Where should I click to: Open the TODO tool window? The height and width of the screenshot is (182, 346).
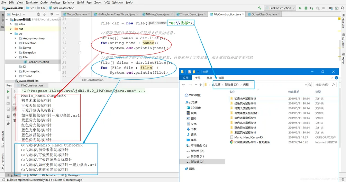[30, 175]
